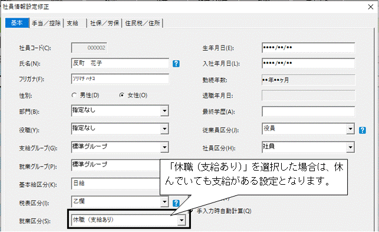Click the フリガナ input field

pyautogui.click(x=120, y=79)
